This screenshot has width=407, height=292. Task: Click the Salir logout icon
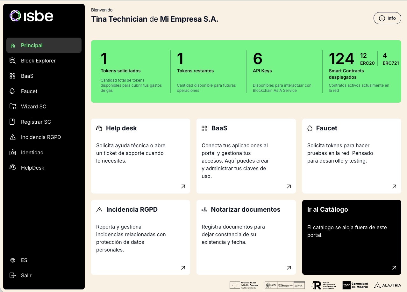click(x=13, y=275)
